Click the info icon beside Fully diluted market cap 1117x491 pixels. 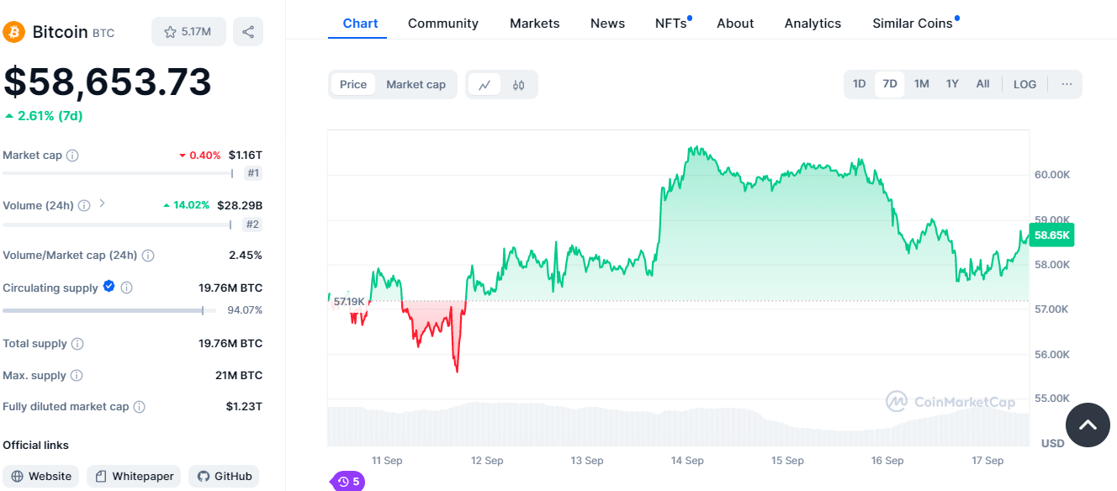tap(140, 407)
